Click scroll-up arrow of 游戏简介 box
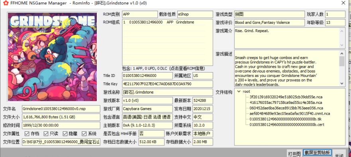 [342, 31]
